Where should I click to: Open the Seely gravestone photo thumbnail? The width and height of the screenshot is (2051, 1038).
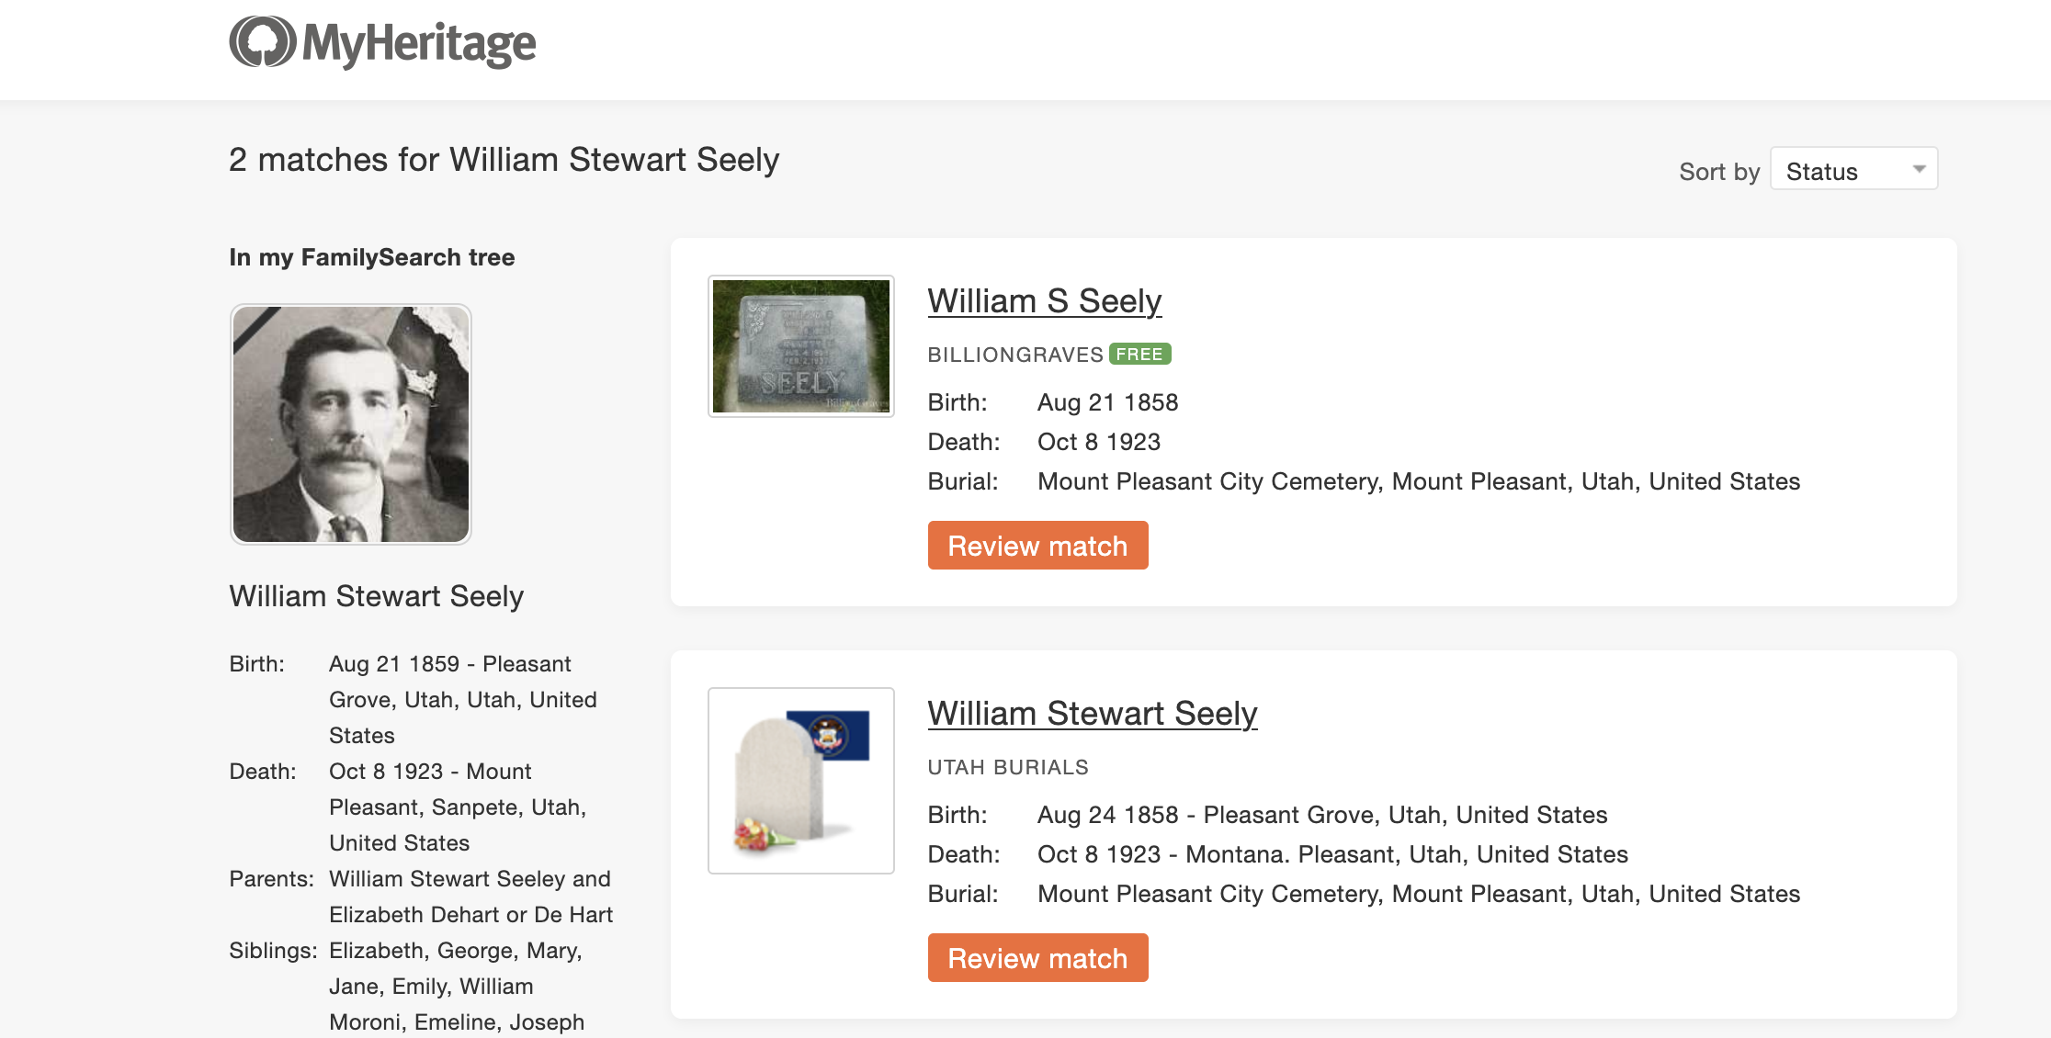point(801,346)
